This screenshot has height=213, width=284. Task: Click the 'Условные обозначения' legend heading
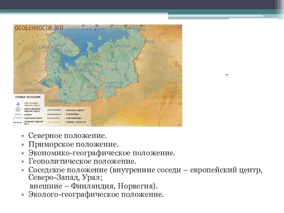click(x=28, y=97)
